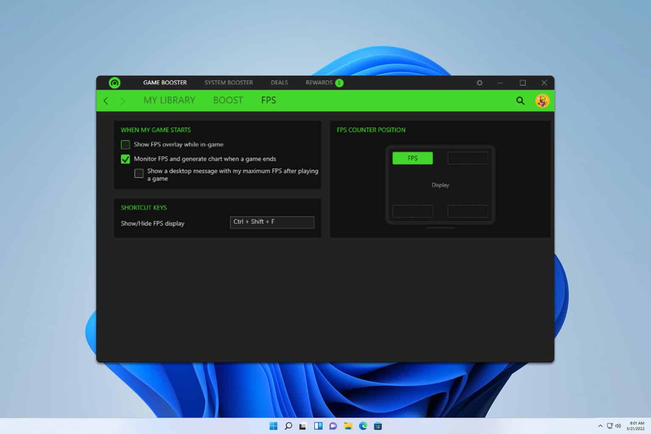
Task: Open Windows Start menu on the taskbar
Action: pyautogui.click(x=273, y=426)
